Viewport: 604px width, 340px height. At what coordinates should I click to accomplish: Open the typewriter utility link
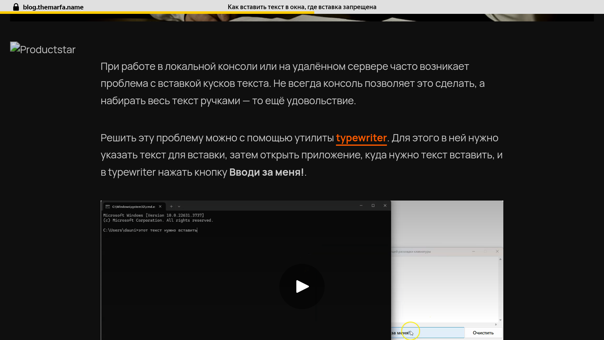361,138
